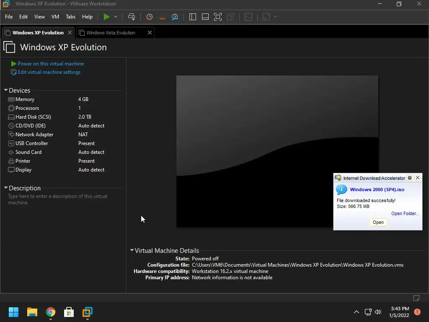The image size is (429, 322).
Task: Select the Windows XP Evolution tab
Action: click(x=38, y=33)
